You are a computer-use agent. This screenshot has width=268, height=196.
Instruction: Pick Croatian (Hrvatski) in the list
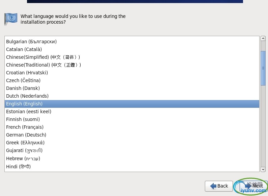tap(132, 73)
